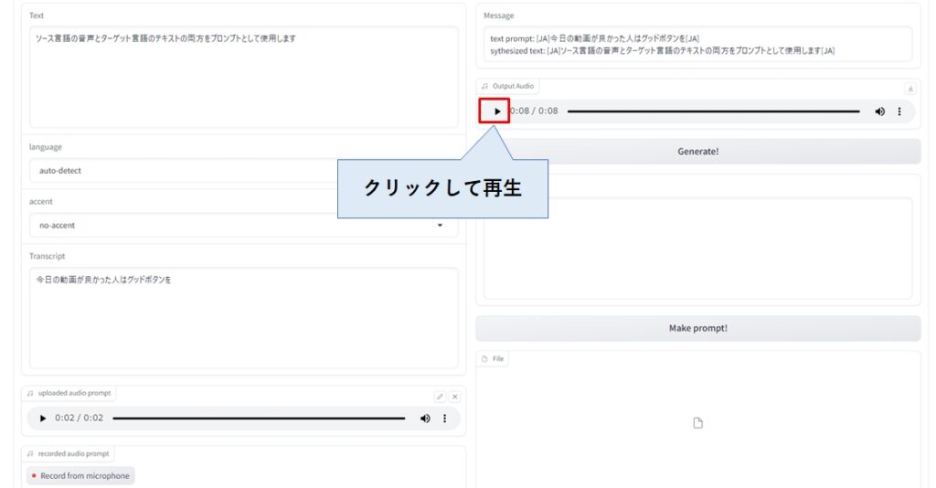Focus the Transcript text box
This screenshot has height=488, width=936.
click(x=243, y=318)
